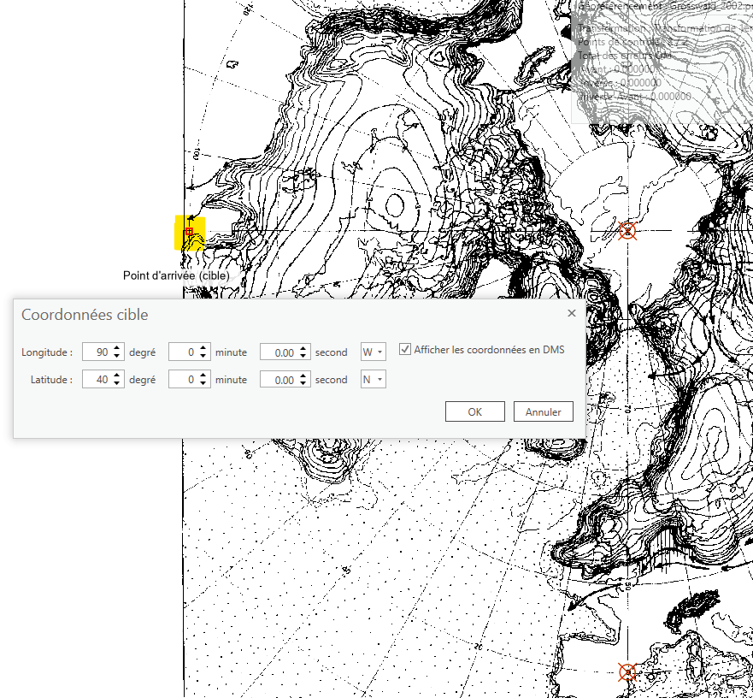The image size is (753, 698).
Task: Decrease the Longitude degree value with down arrow
Action: [x=118, y=356]
